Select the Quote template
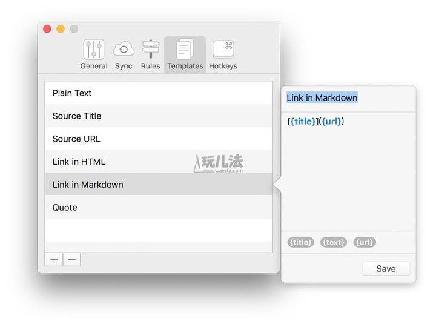Viewport: 436px width, 327px height. coord(159,208)
